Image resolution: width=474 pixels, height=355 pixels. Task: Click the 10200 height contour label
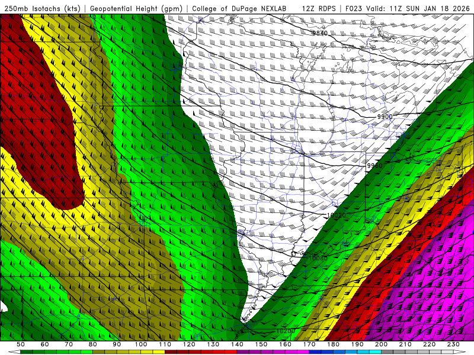click(x=286, y=331)
